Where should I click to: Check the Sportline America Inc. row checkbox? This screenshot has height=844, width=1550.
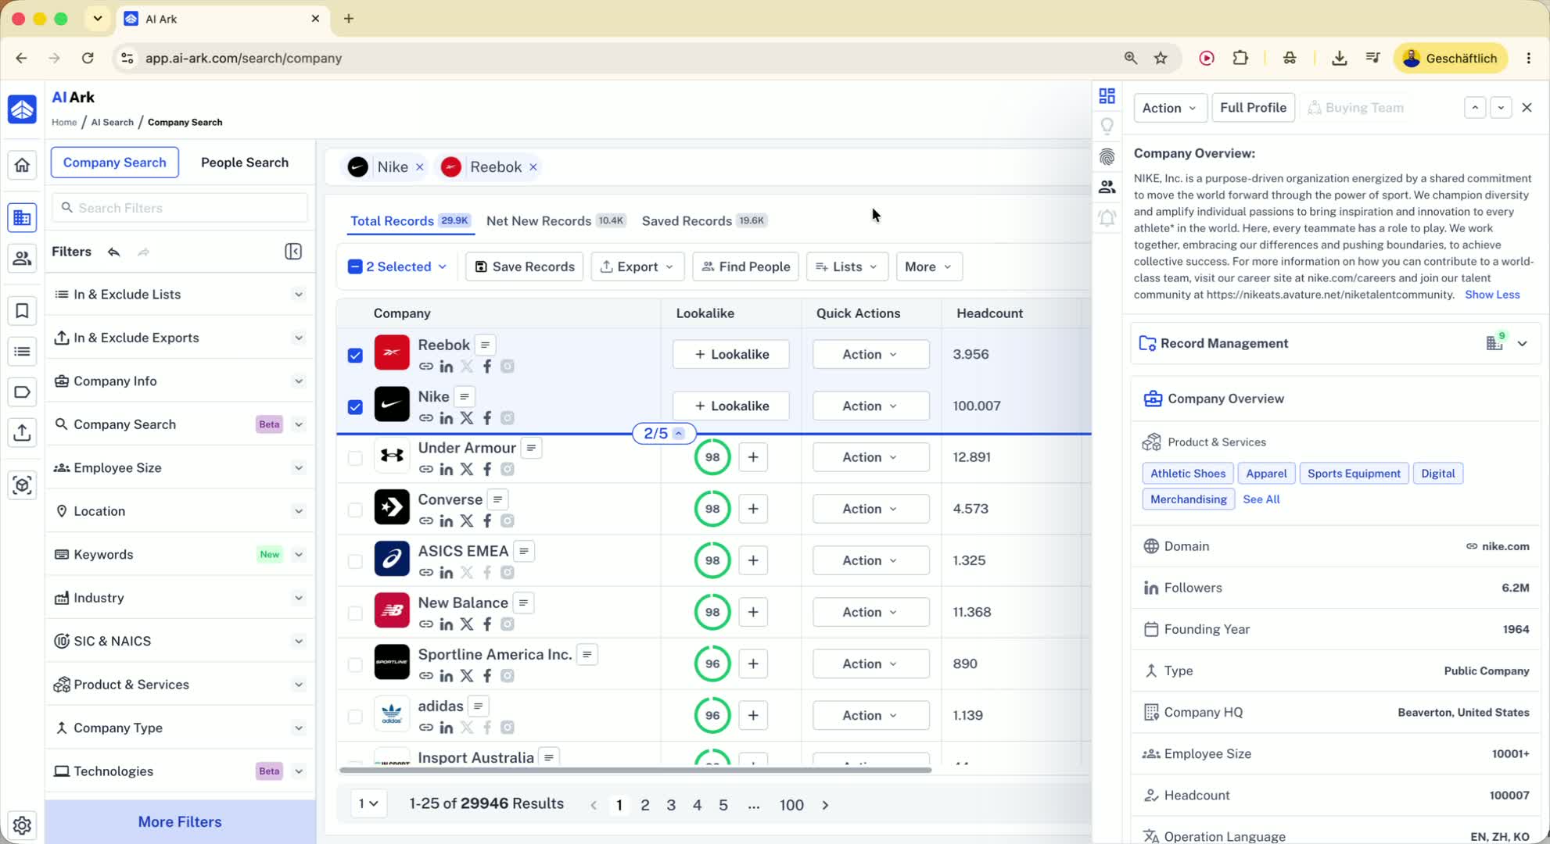click(355, 664)
